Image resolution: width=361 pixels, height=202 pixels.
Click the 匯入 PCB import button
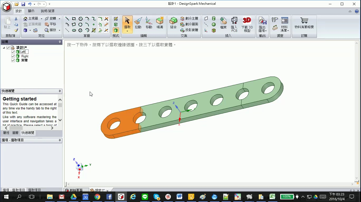pyautogui.click(x=234, y=24)
